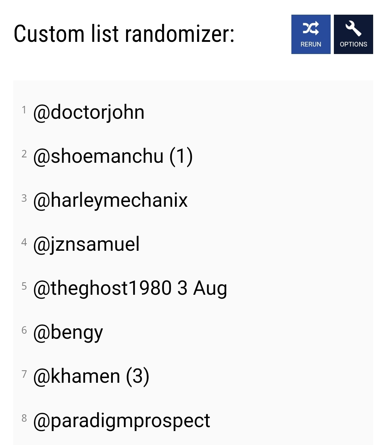Image resolution: width=381 pixels, height=445 pixels.
Task: Click the OPTIONS button label
Action: click(x=354, y=44)
